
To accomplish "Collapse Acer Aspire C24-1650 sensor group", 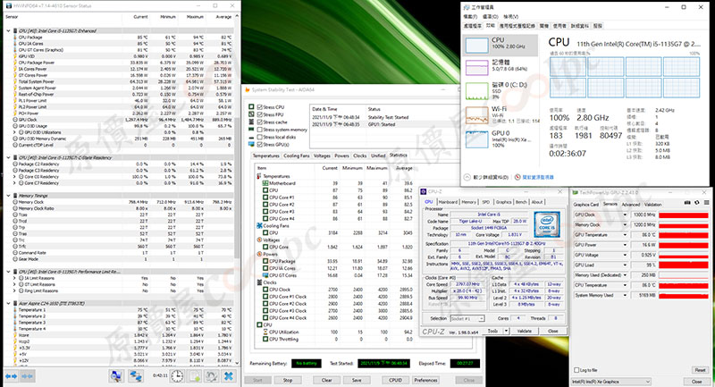I will tap(8, 303).
